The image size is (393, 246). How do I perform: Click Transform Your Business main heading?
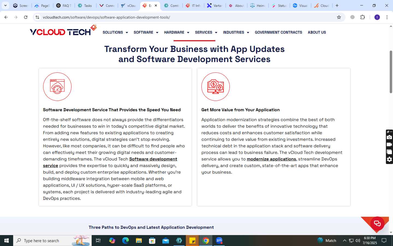click(194, 54)
